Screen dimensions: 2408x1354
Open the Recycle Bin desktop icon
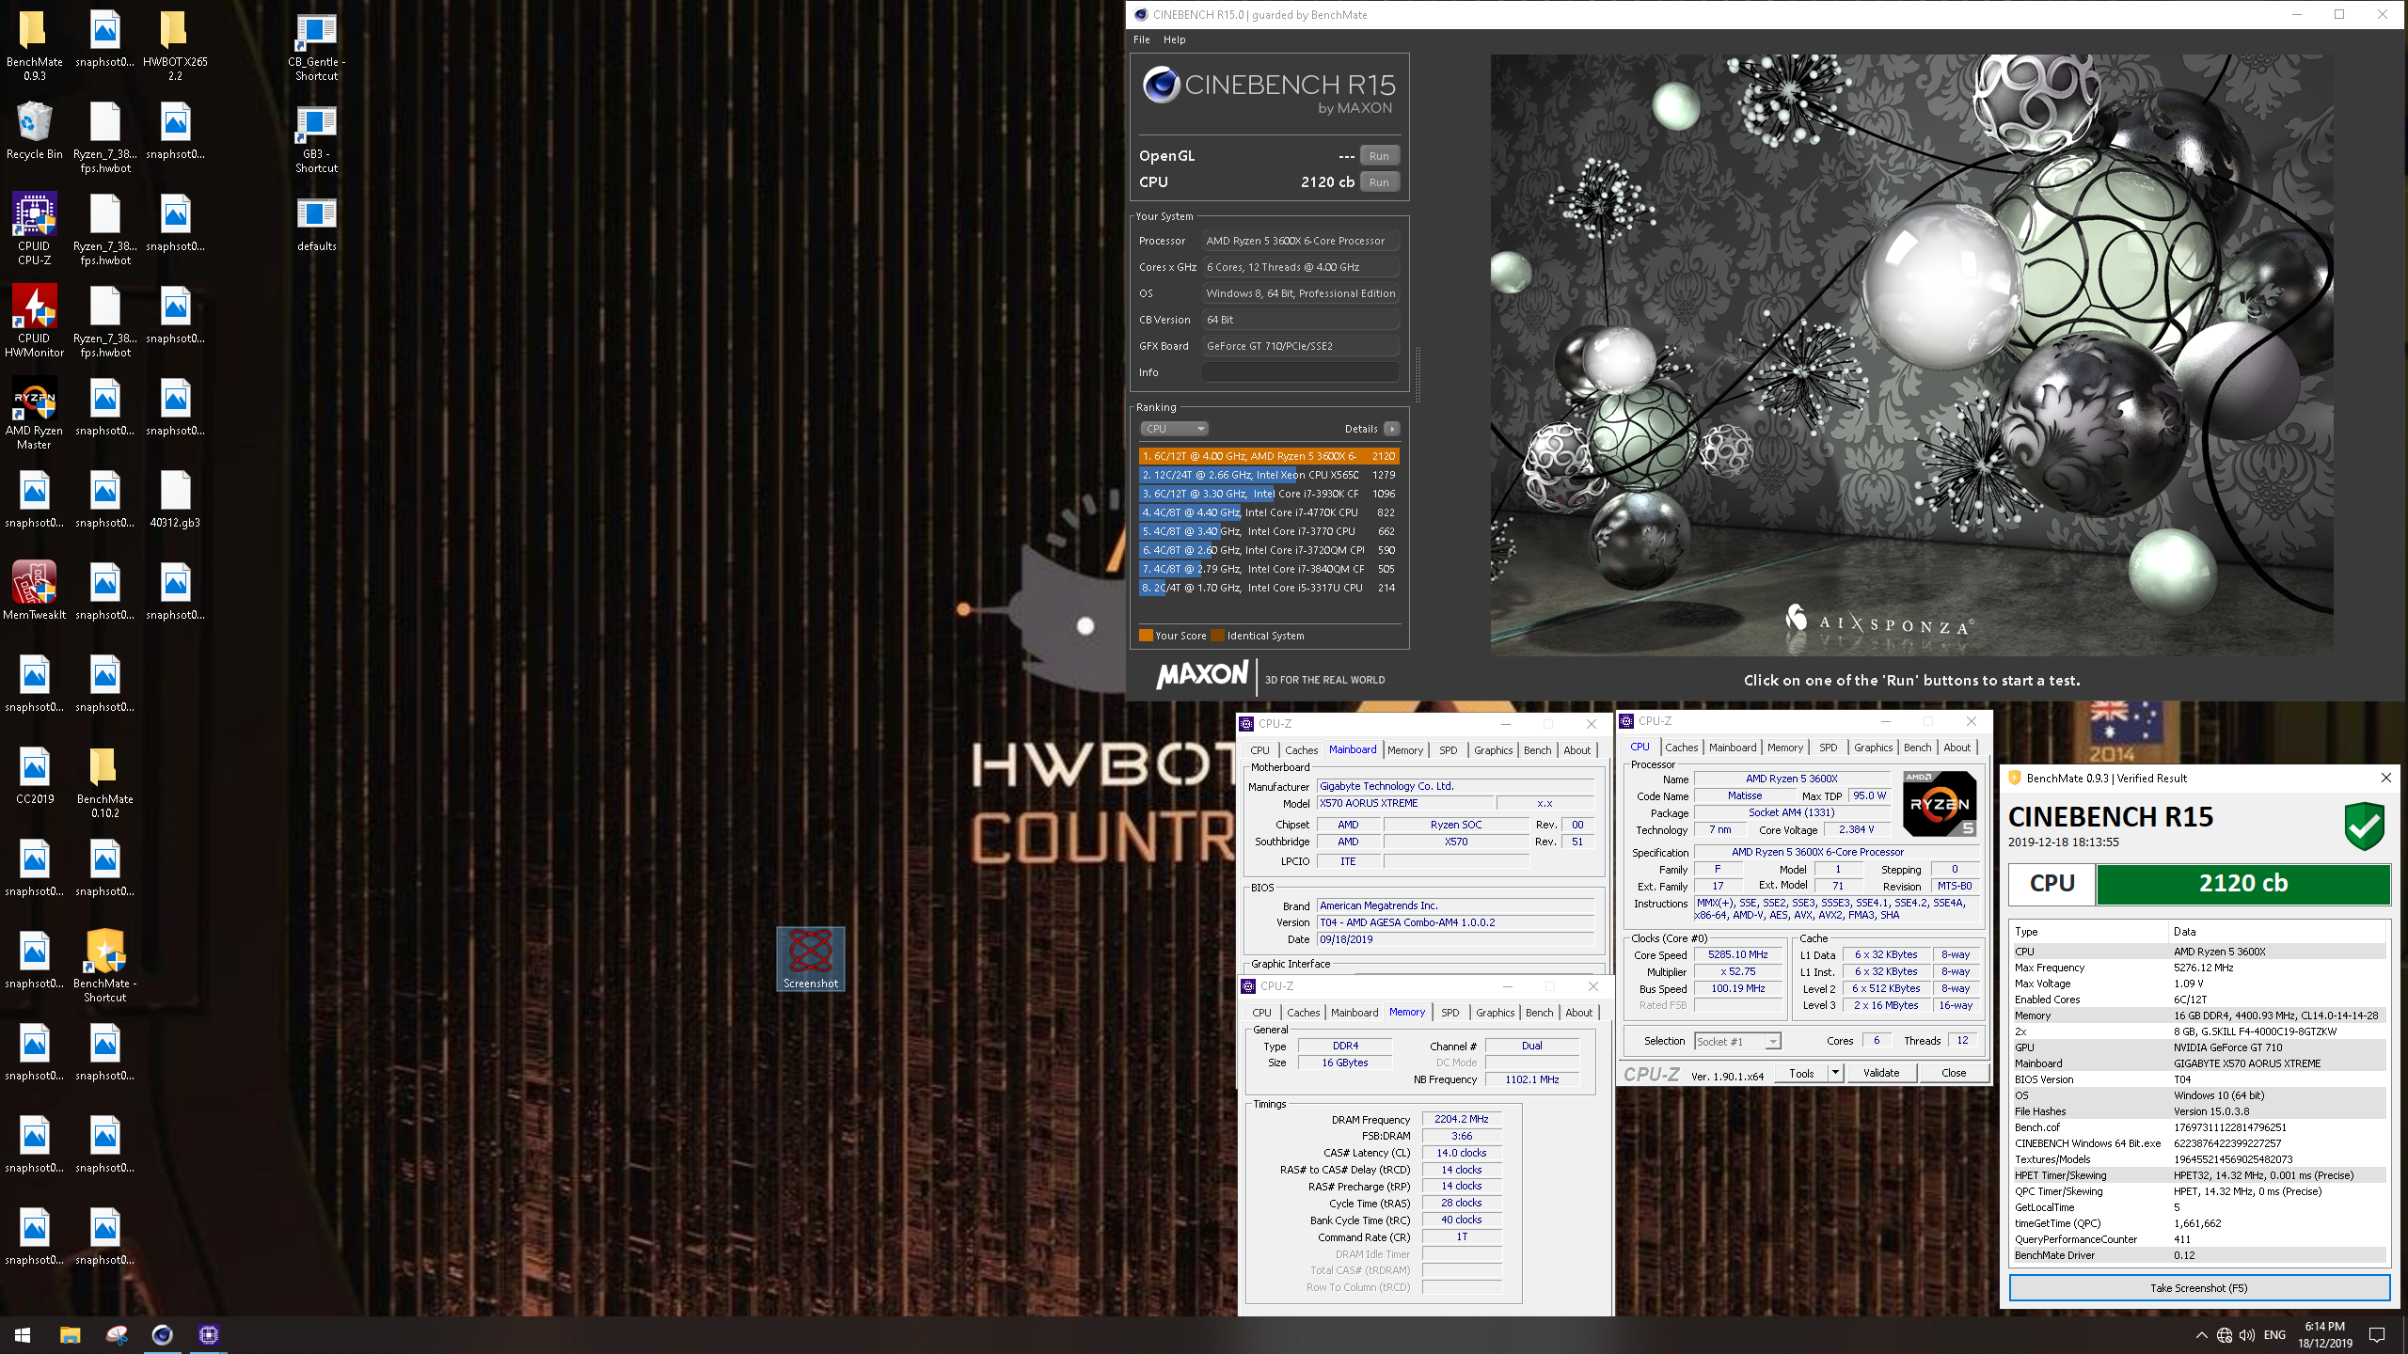click(34, 131)
